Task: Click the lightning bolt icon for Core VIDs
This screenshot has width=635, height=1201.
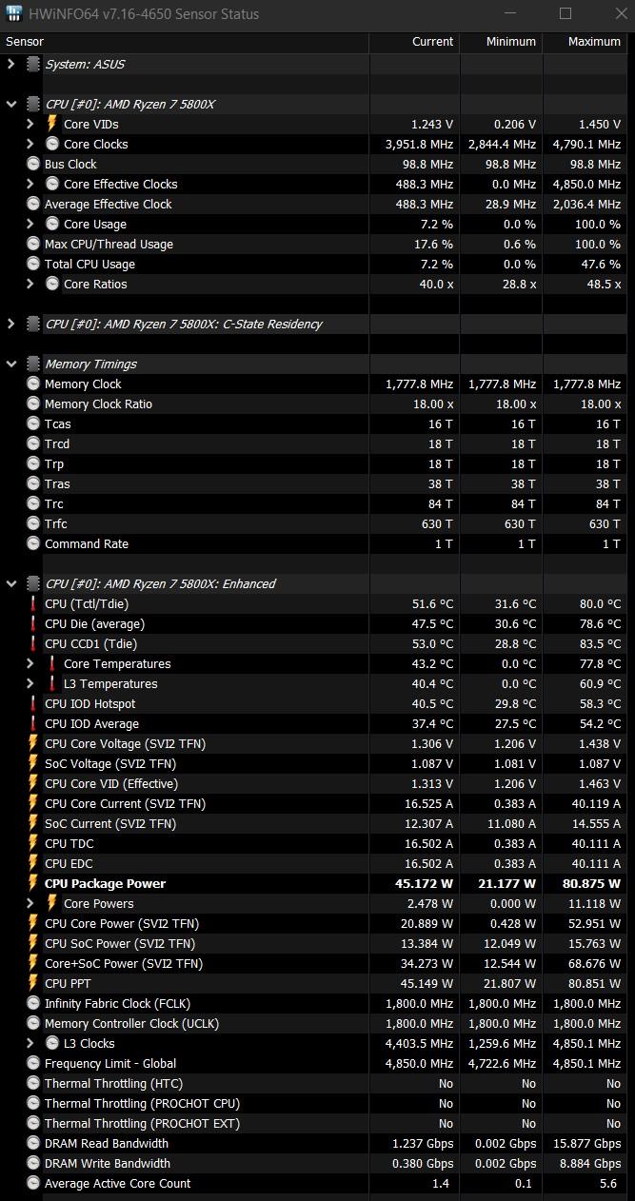Action: point(52,124)
